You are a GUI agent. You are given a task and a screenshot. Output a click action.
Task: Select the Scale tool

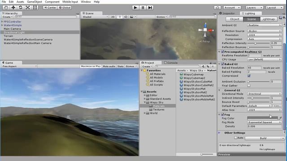(28, 8)
